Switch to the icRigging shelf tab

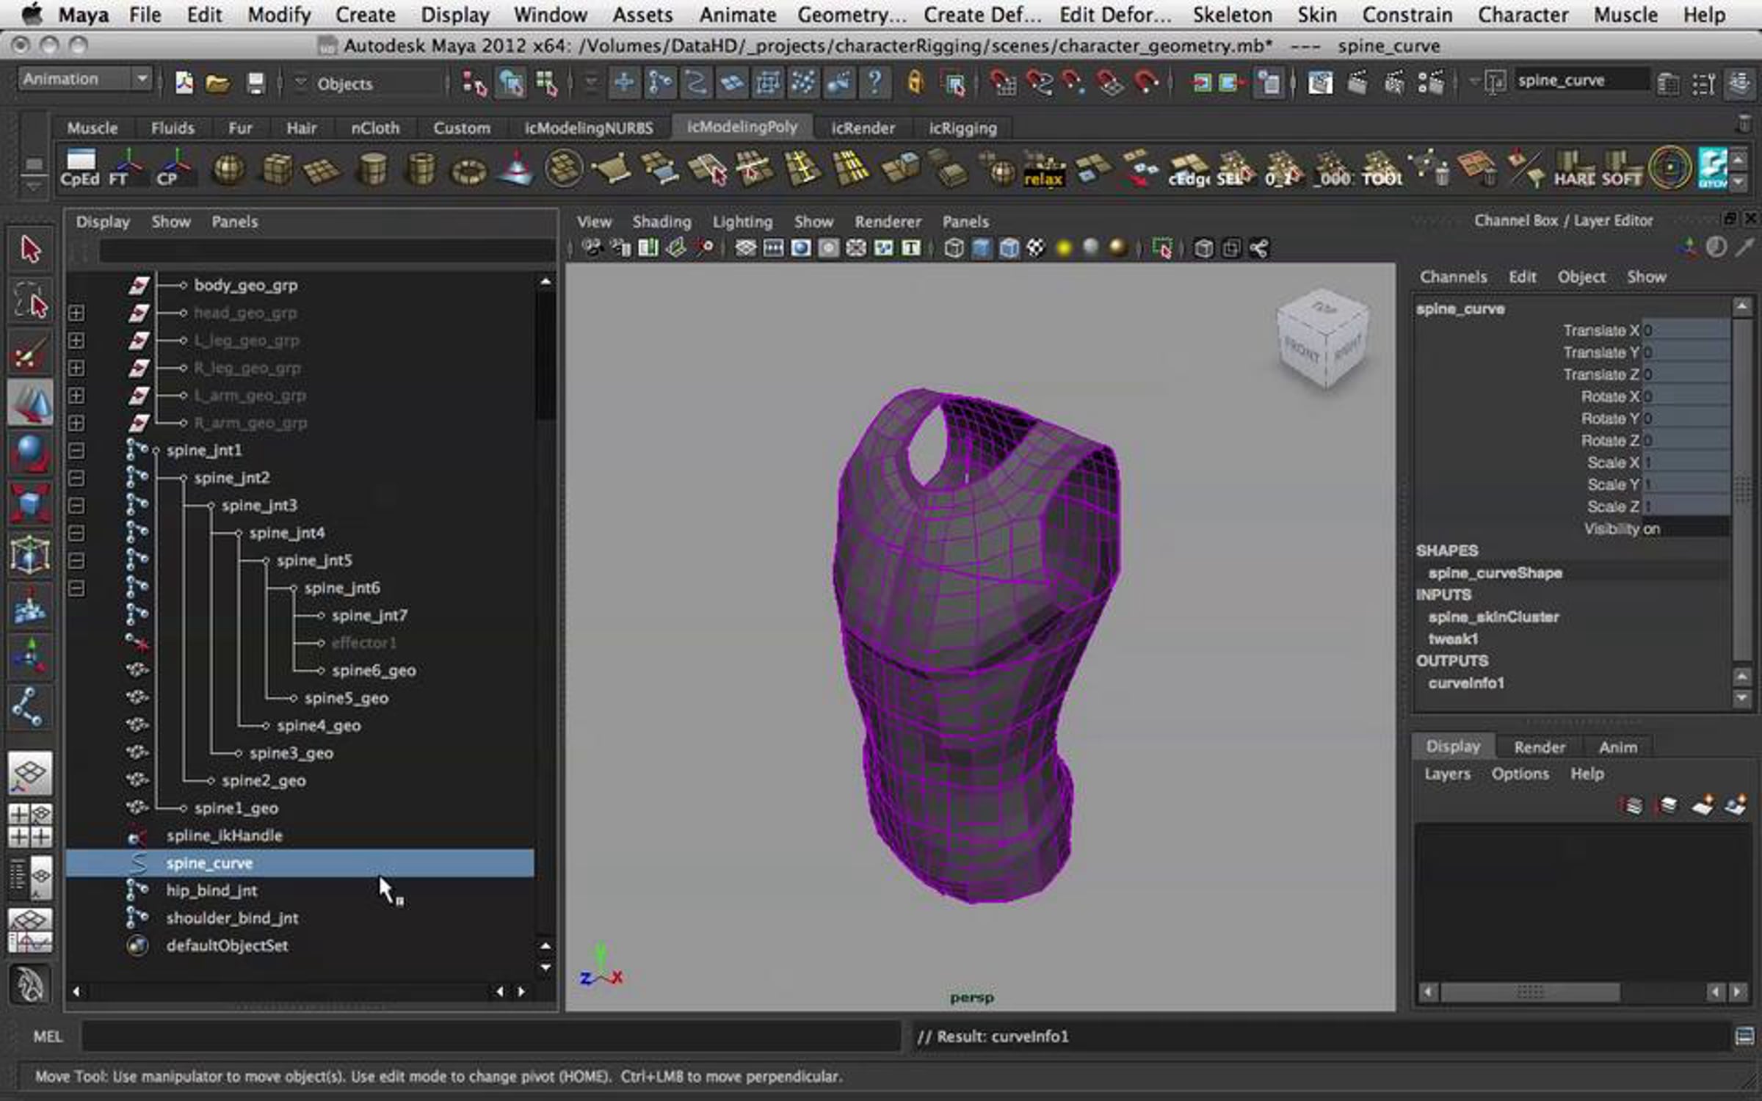pyautogui.click(x=962, y=128)
